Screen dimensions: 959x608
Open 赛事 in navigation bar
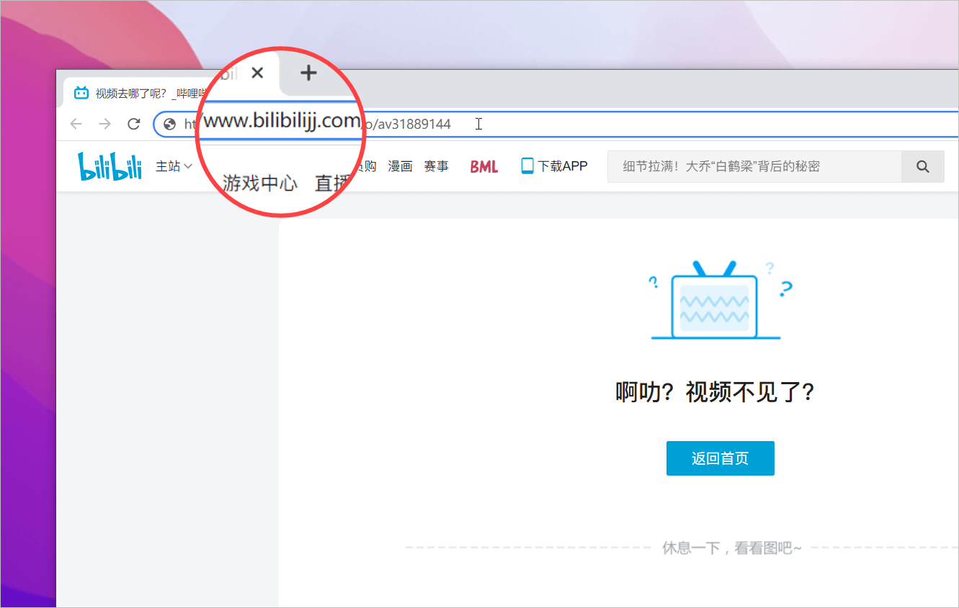pyautogui.click(x=436, y=166)
